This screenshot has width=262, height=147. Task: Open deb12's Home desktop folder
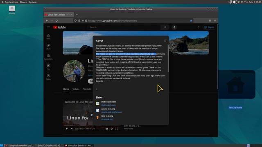coord(235,90)
